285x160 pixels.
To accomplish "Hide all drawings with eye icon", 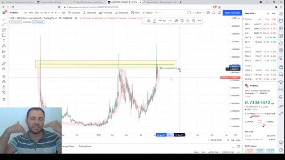I will pos(4,92).
